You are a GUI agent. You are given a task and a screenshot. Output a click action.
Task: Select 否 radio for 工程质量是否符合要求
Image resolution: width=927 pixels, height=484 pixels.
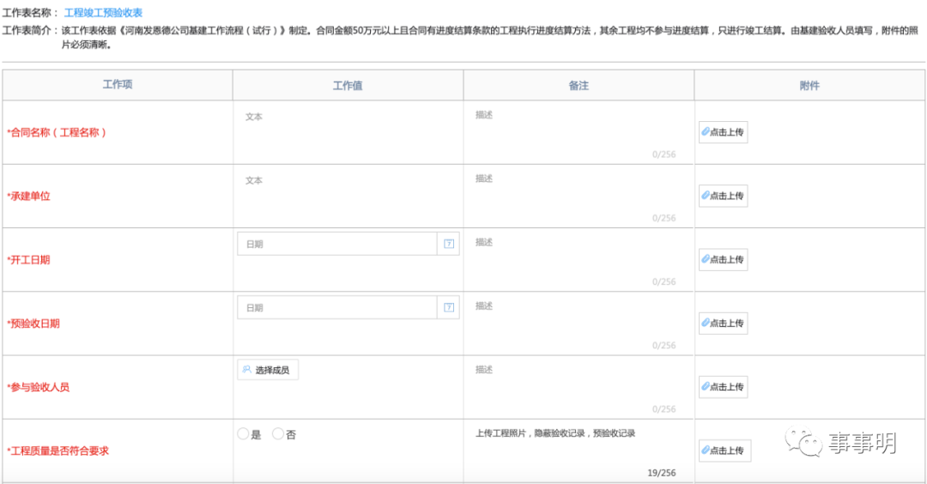point(278,434)
